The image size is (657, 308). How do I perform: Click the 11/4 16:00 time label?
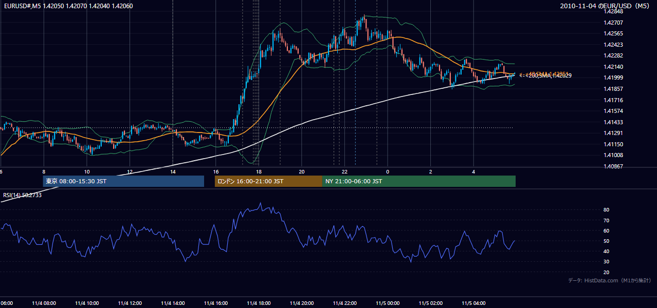pyautogui.click(x=216, y=303)
